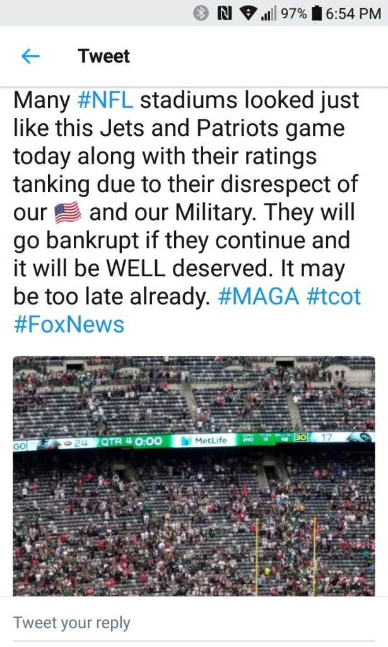Open the #MAGA hashtag link

pos(259,296)
